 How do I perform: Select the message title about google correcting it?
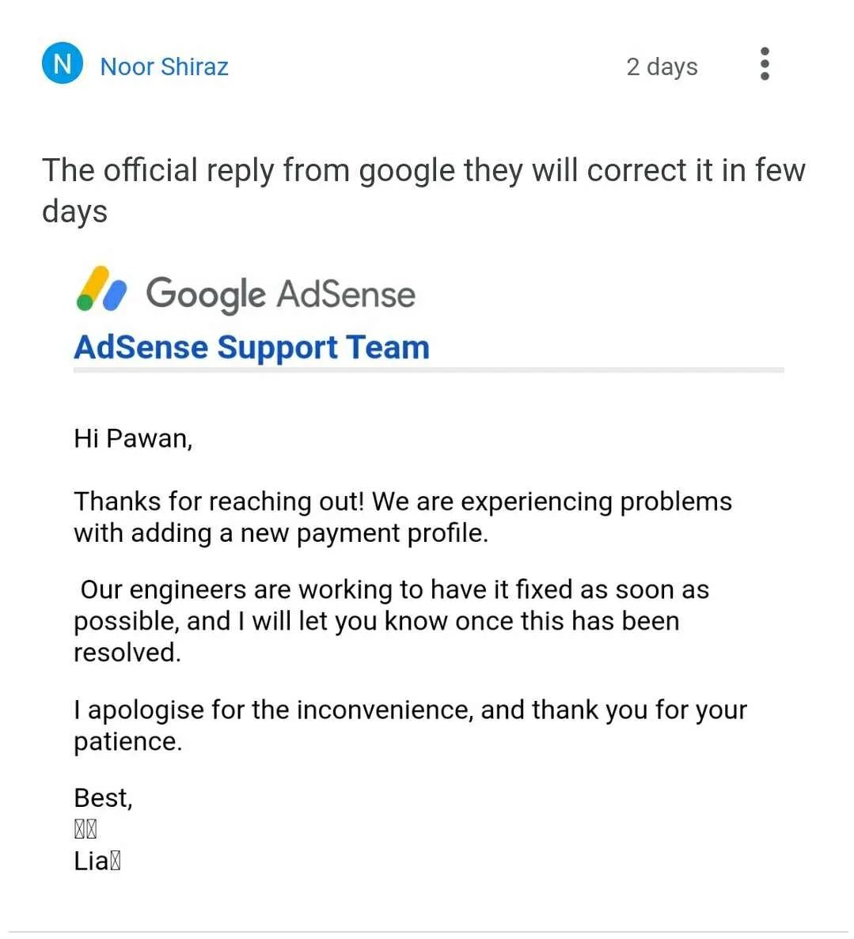(423, 190)
